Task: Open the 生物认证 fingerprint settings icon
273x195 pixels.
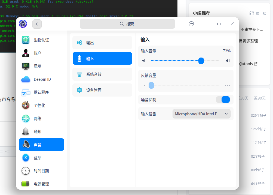Action: 25,40
